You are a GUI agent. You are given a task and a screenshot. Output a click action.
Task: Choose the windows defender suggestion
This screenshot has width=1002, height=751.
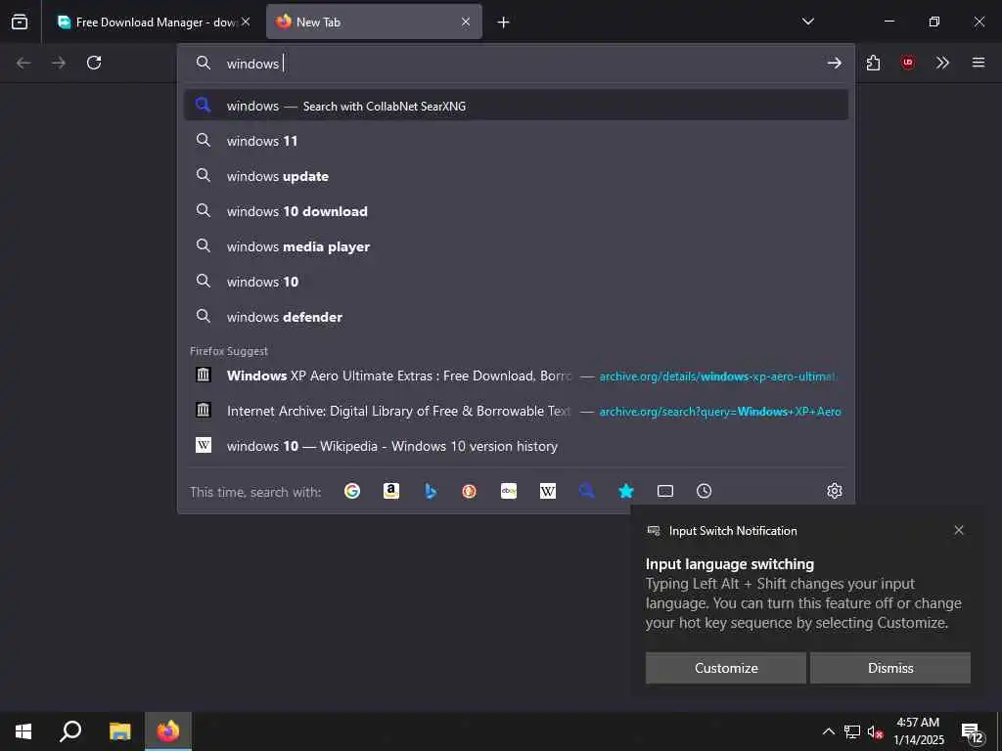coord(516,316)
